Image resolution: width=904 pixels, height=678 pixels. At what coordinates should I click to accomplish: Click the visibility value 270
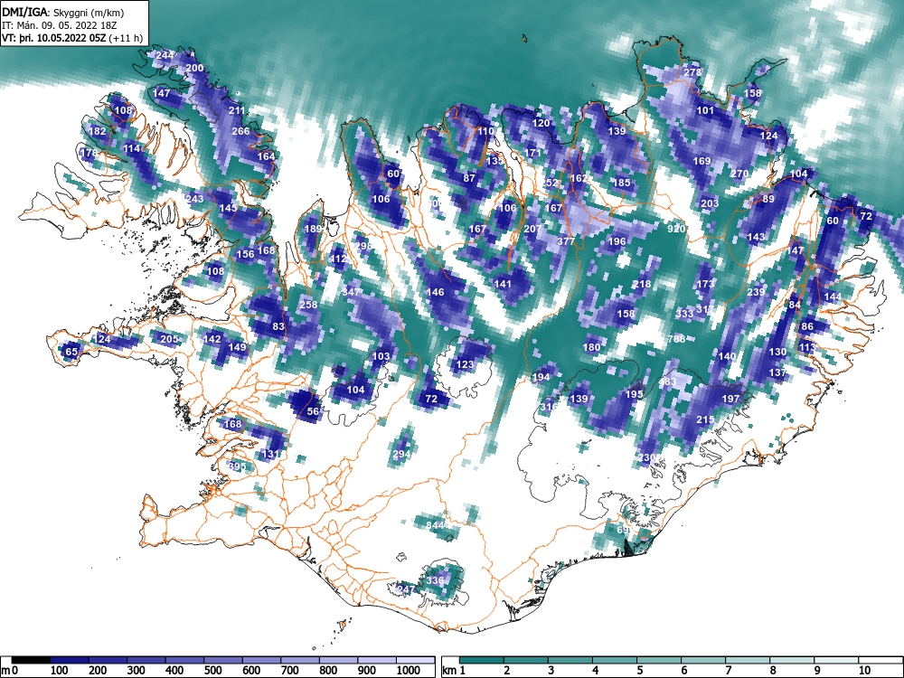[739, 174]
